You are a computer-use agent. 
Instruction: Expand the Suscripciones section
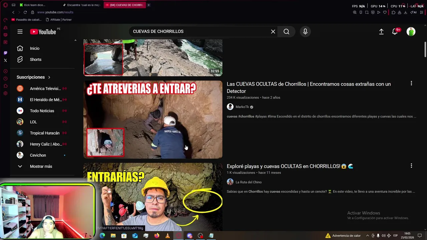pyautogui.click(x=33, y=77)
